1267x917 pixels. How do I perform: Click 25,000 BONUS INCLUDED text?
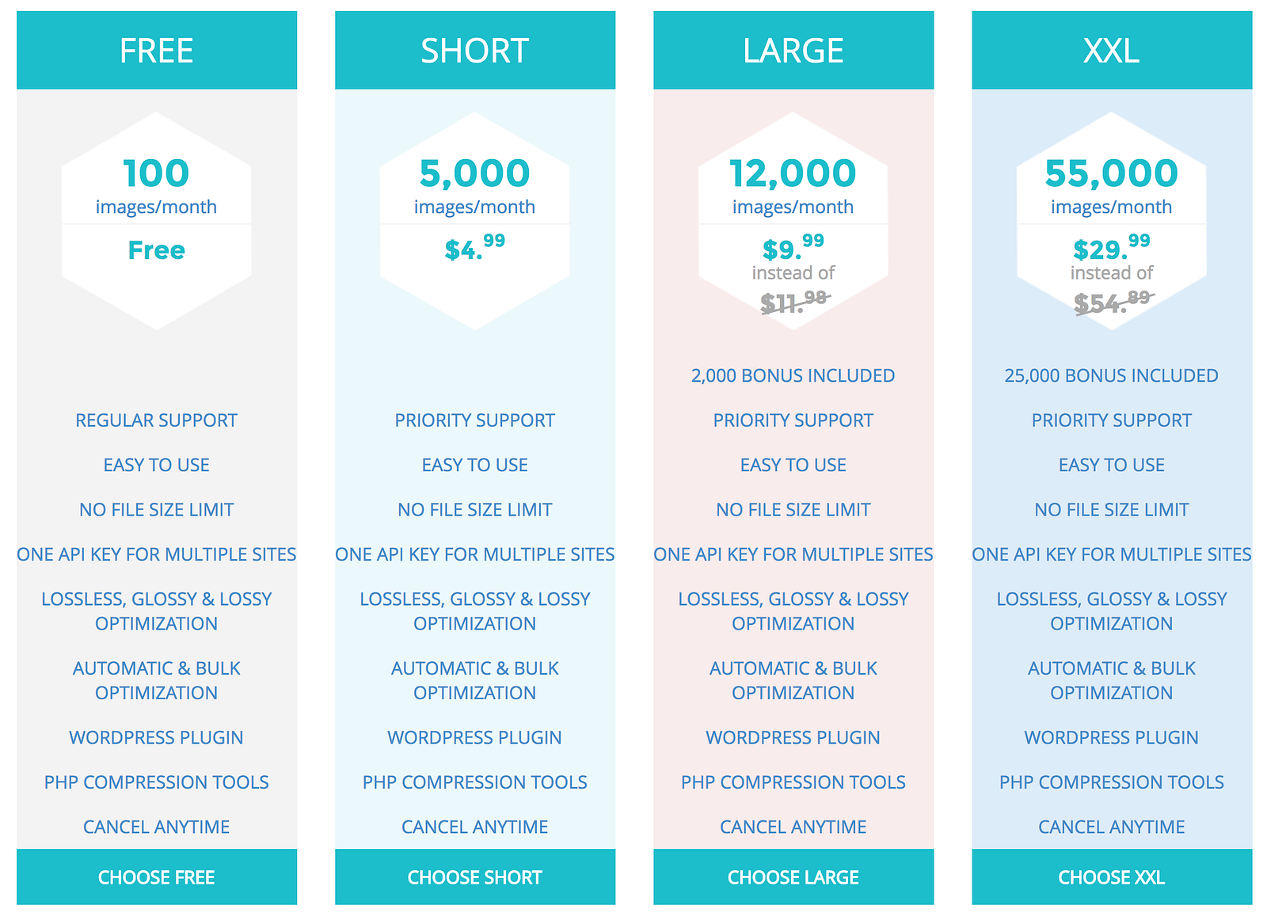tap(1111, 375)
